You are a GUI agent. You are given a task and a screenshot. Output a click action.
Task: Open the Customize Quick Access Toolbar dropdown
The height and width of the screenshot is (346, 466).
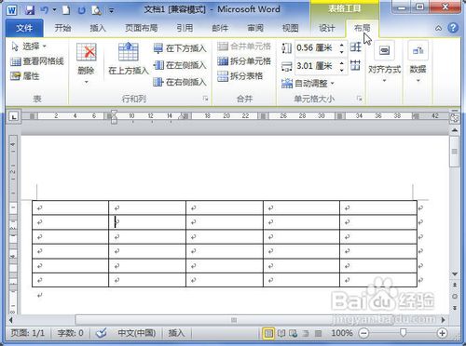coord(111,11)
